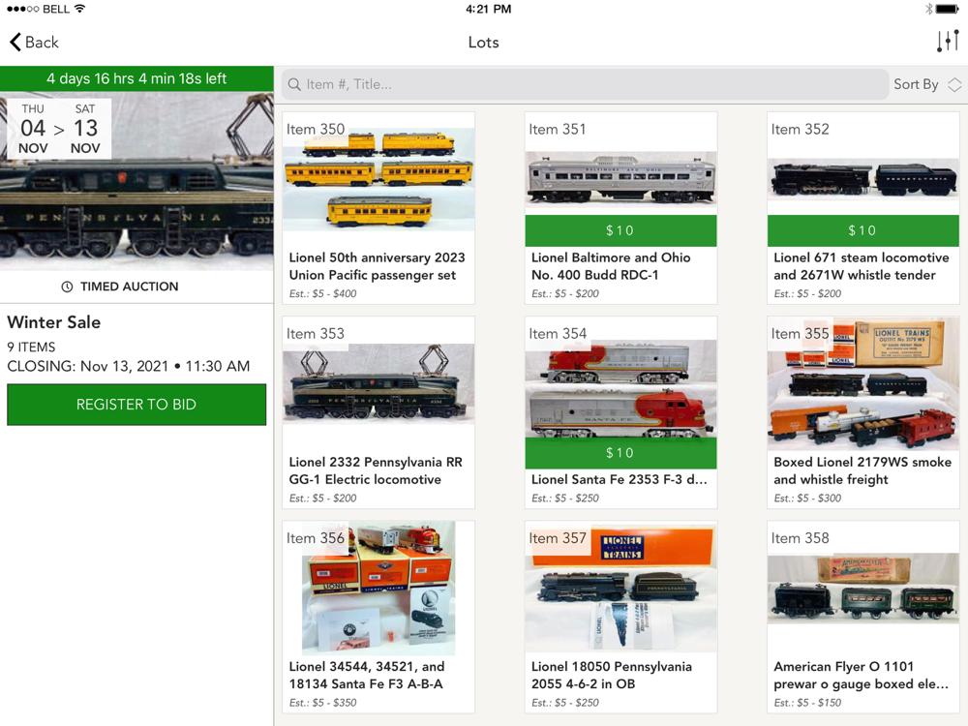This screenshot has width=968, height=726.
Task: Open Item 355 boxed freight set image
Action: coord(863,383)
